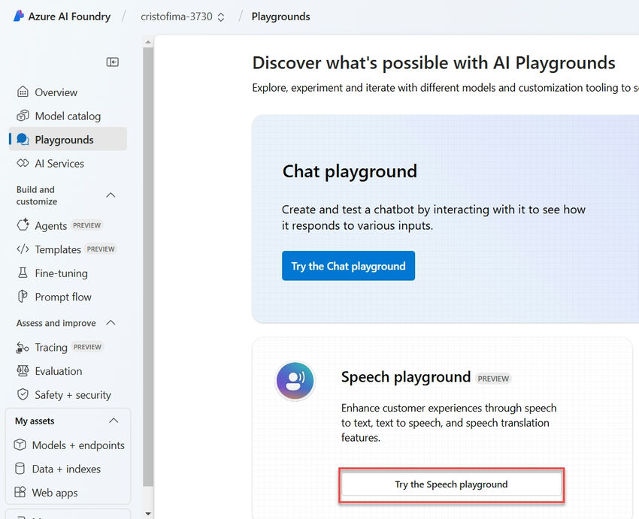
Task: Try the Chat playground
Action: (x=348, y=265)
